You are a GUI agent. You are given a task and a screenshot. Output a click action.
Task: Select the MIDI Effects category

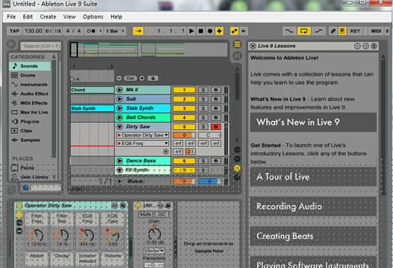(30, 103)
